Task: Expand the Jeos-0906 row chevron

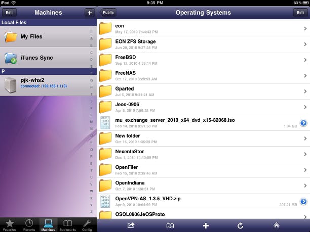Action: pos(305,107)
